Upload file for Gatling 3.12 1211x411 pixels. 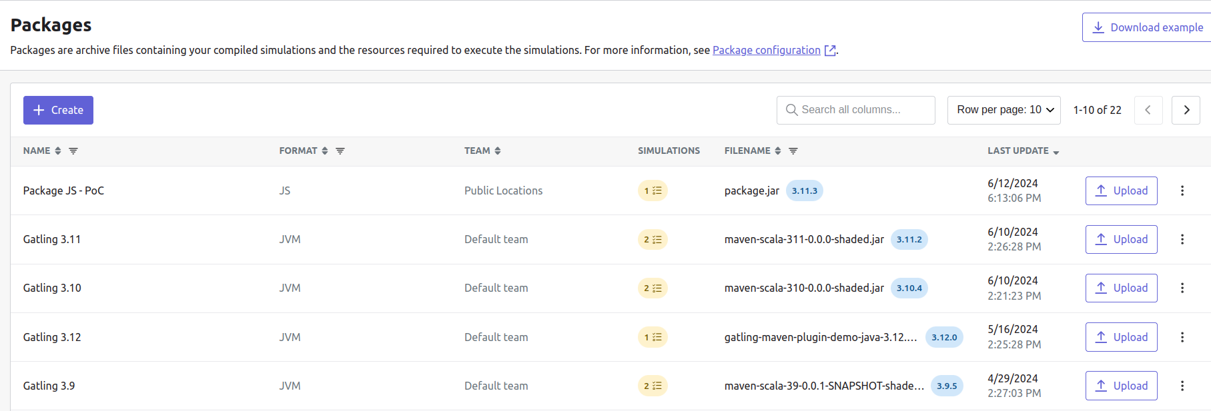coord(1122,337)
